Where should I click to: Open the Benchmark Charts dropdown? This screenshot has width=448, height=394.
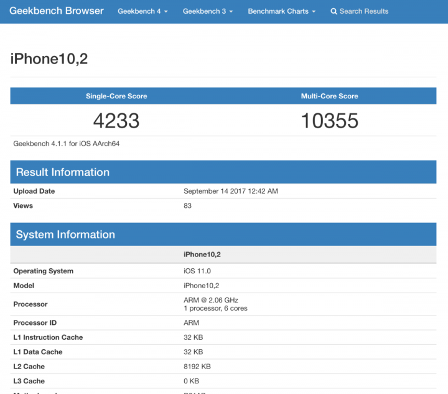tap(281, 11)
